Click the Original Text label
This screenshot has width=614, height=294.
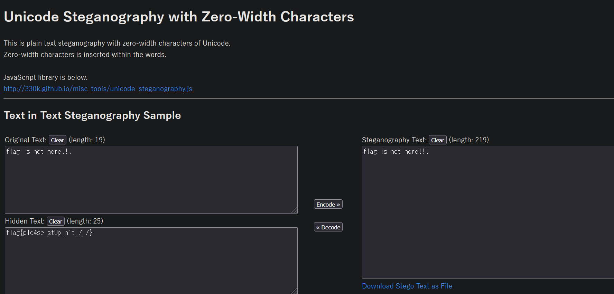(26, 140)
